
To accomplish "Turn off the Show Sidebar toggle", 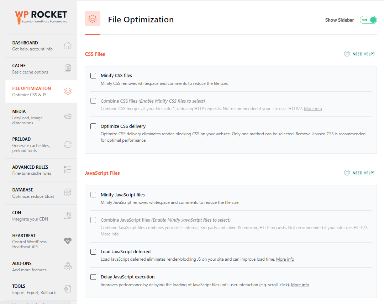I will tap(368, 20).
